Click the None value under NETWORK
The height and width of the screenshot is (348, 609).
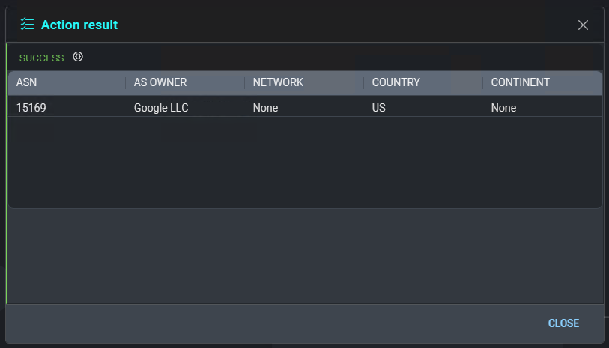coord(265,108)
